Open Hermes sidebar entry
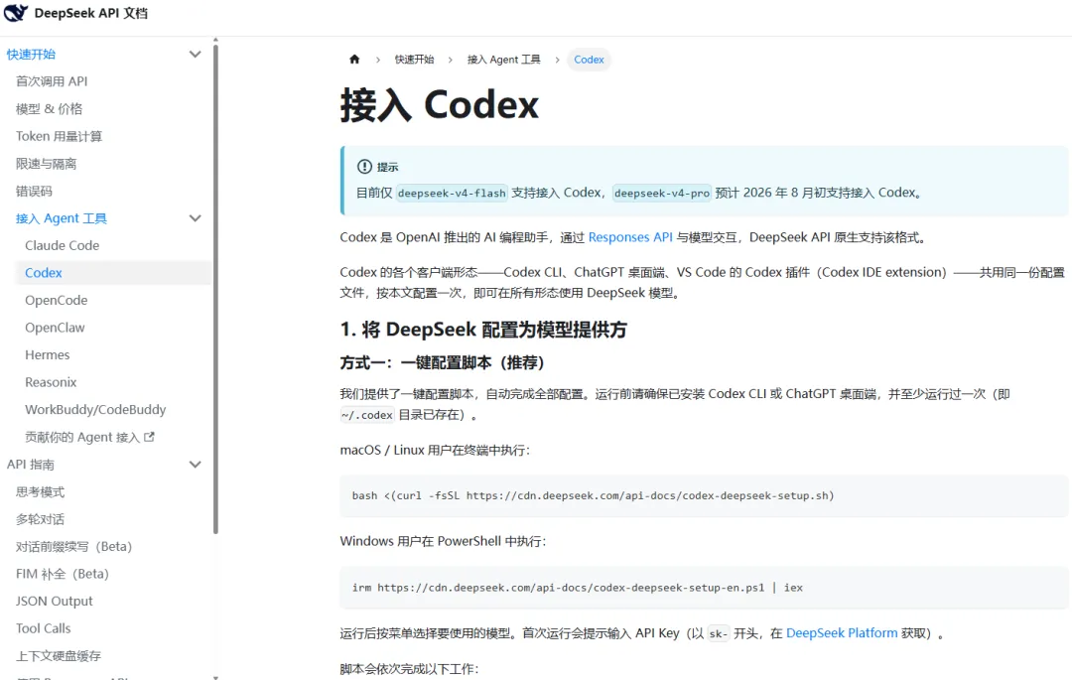 [x=48, y=354]
